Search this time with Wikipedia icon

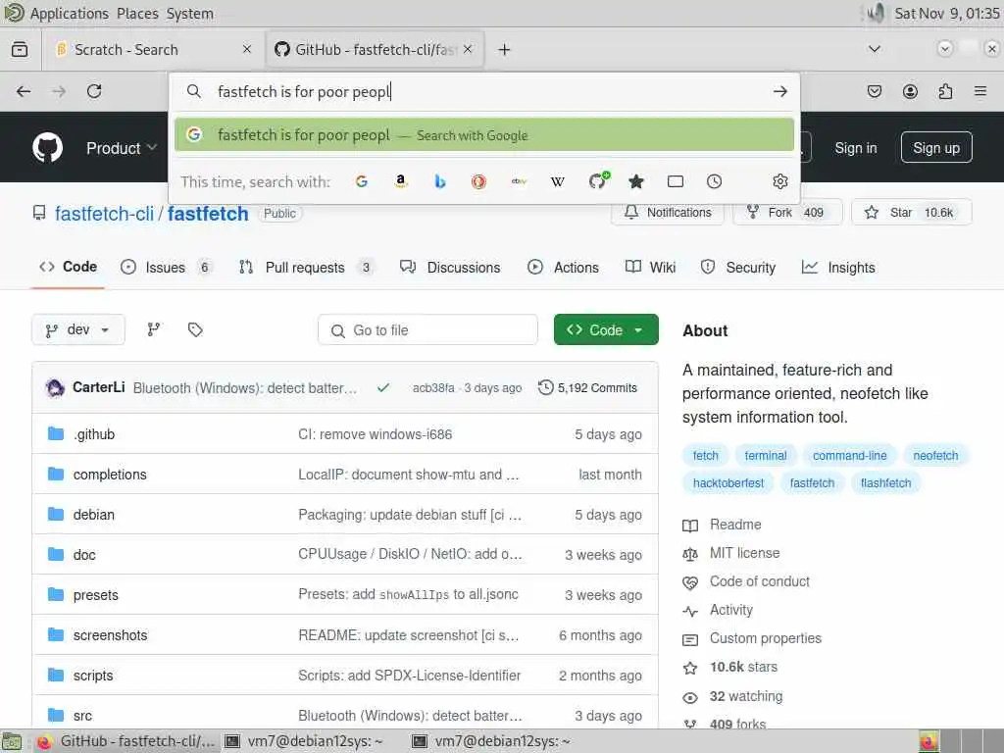(558, 181)
